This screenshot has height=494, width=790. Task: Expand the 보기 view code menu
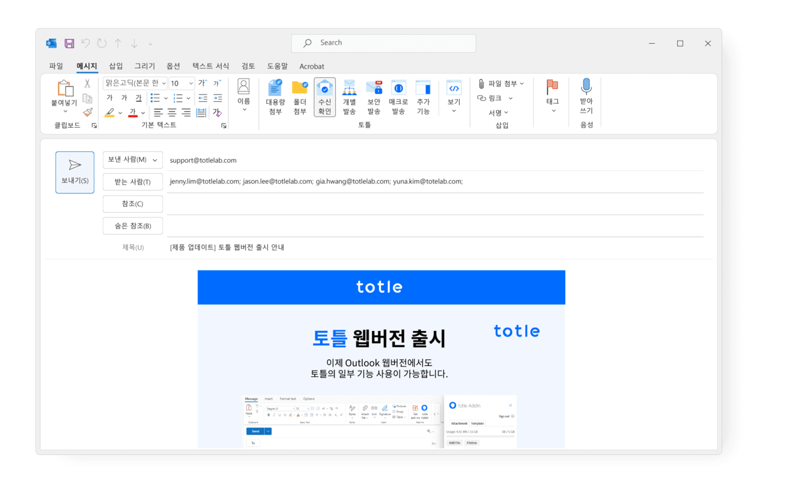coord(454,96)
